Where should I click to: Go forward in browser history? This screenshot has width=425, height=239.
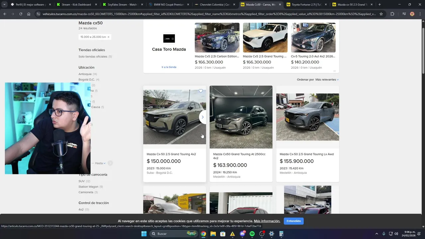tap(13, 14)
